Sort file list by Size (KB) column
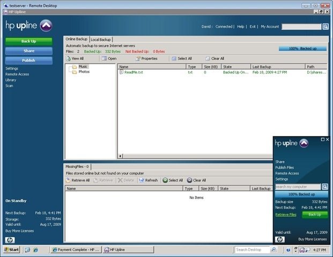The width and height of the screenshot is (333, 257). tap(211, 67)
